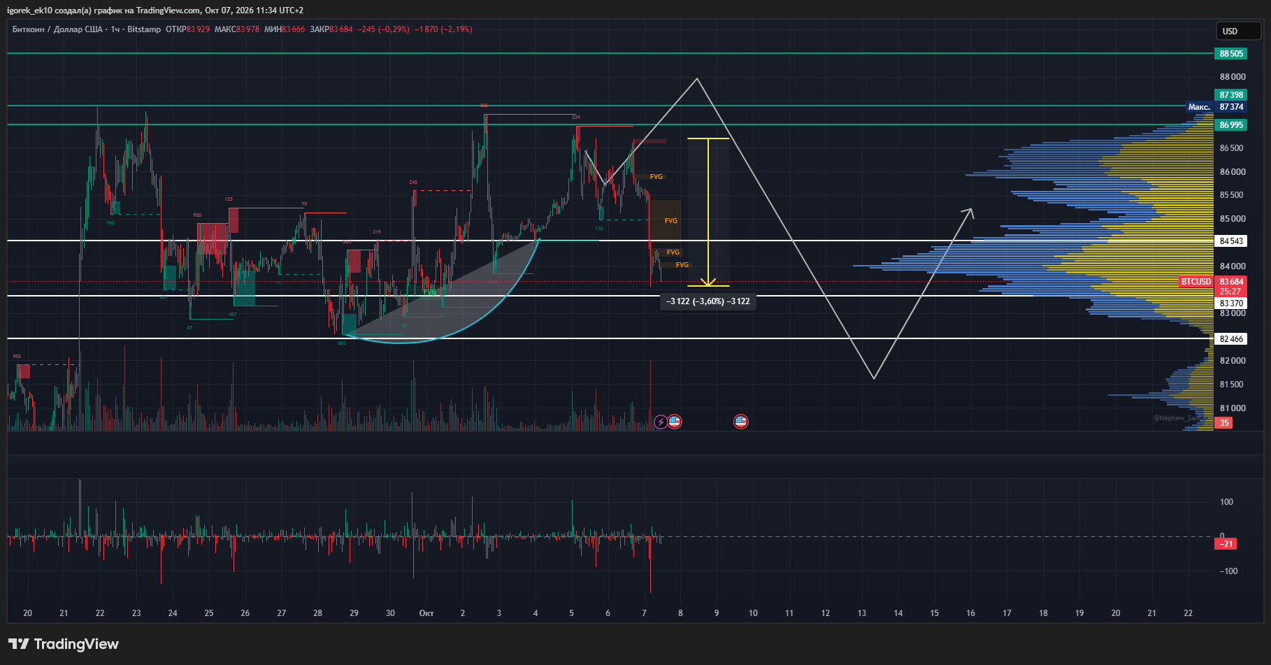The width and height of the screenshot is (1271, 665).
Task: Click the 762 green level number
Action: click(x=110, y=223)
